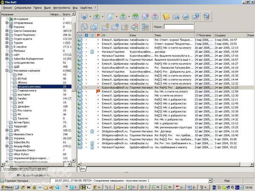This screenshot has height=191, width=255.
Task: Click the yellow address book icon
Action: [166, 17]
